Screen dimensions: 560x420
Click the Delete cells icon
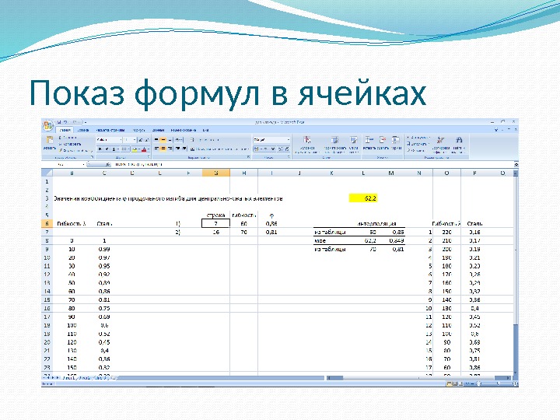click(383, 140)
